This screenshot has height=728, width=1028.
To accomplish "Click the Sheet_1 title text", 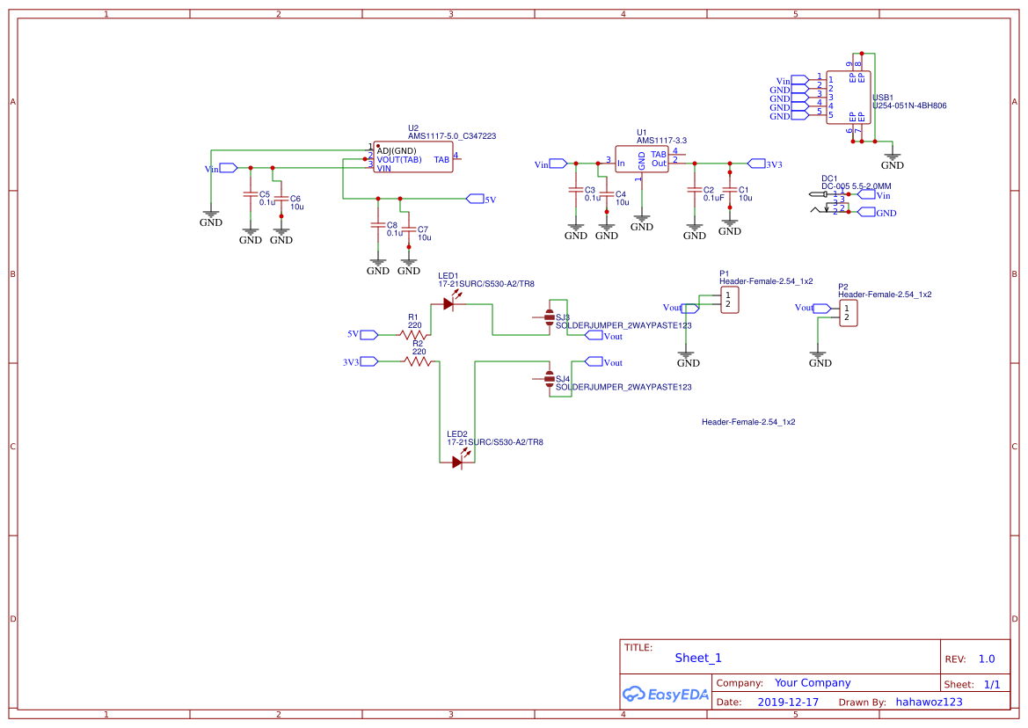I will (697, 658).
